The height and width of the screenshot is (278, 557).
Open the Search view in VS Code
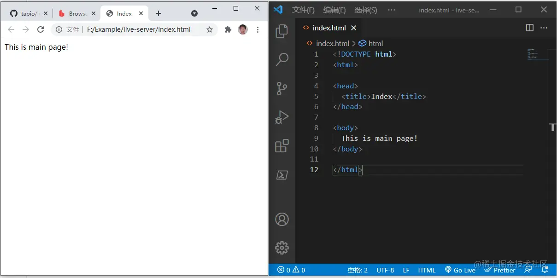pos(281,59)
